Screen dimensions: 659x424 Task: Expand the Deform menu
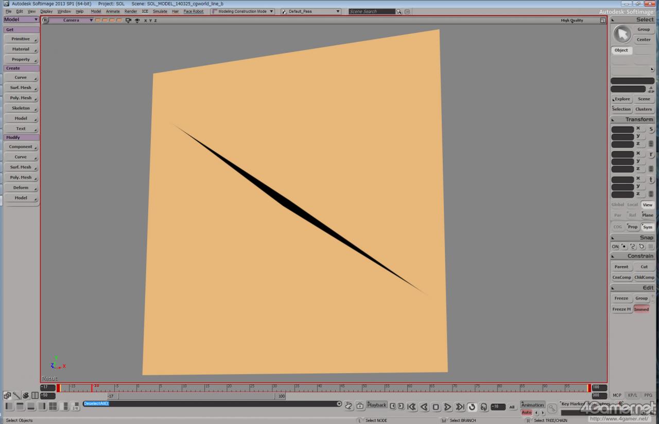coord(21,187)
